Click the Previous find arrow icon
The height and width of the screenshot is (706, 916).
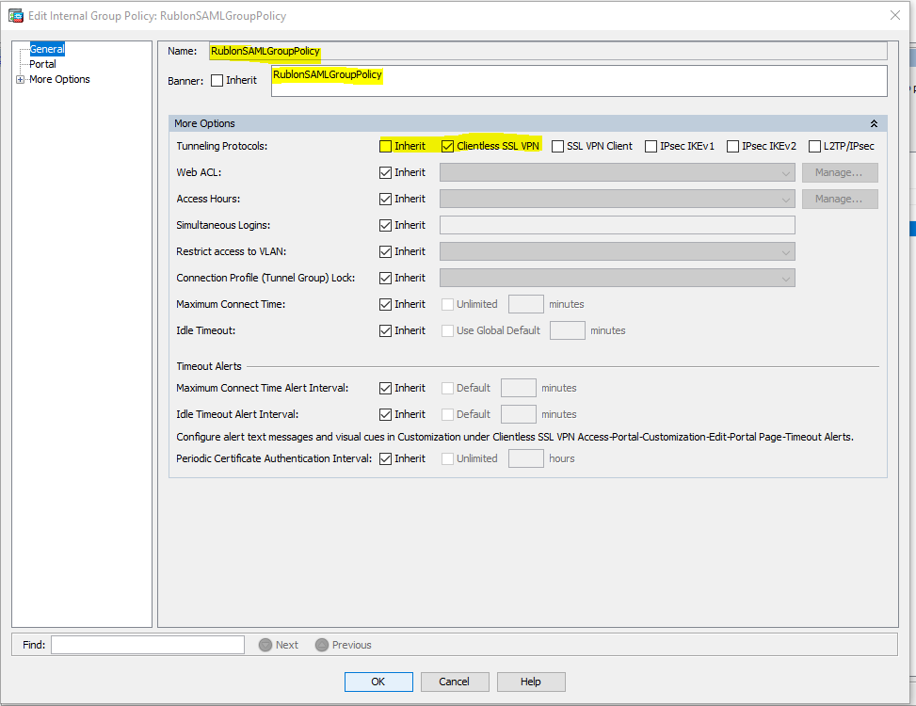(x=322, y=645)
